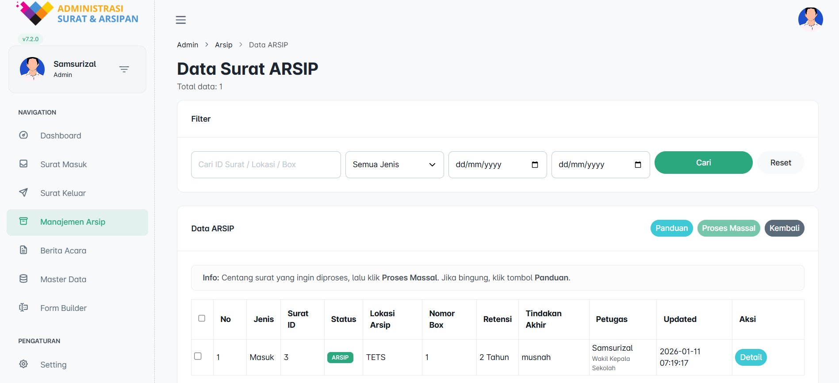Click the Master Data database icon
The image size is (839, 383).
[x=23, y=279]
